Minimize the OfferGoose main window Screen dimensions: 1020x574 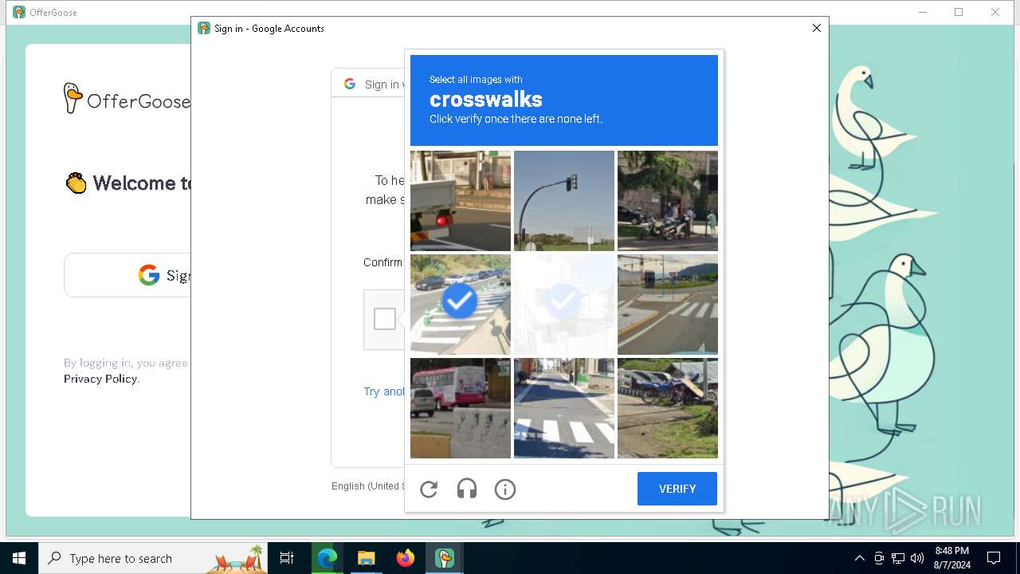(x=923, y=12)
